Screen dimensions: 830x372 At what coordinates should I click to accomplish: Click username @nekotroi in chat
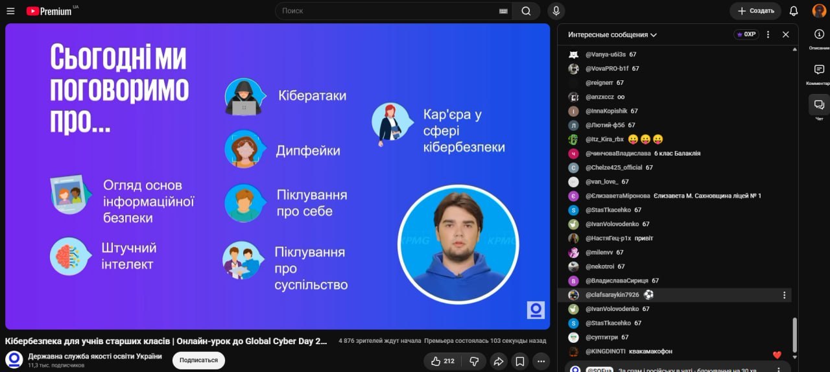pyautogui.click(x=600, y=266)
